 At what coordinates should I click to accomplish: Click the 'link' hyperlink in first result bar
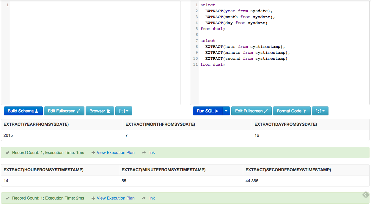coord(151,152)
